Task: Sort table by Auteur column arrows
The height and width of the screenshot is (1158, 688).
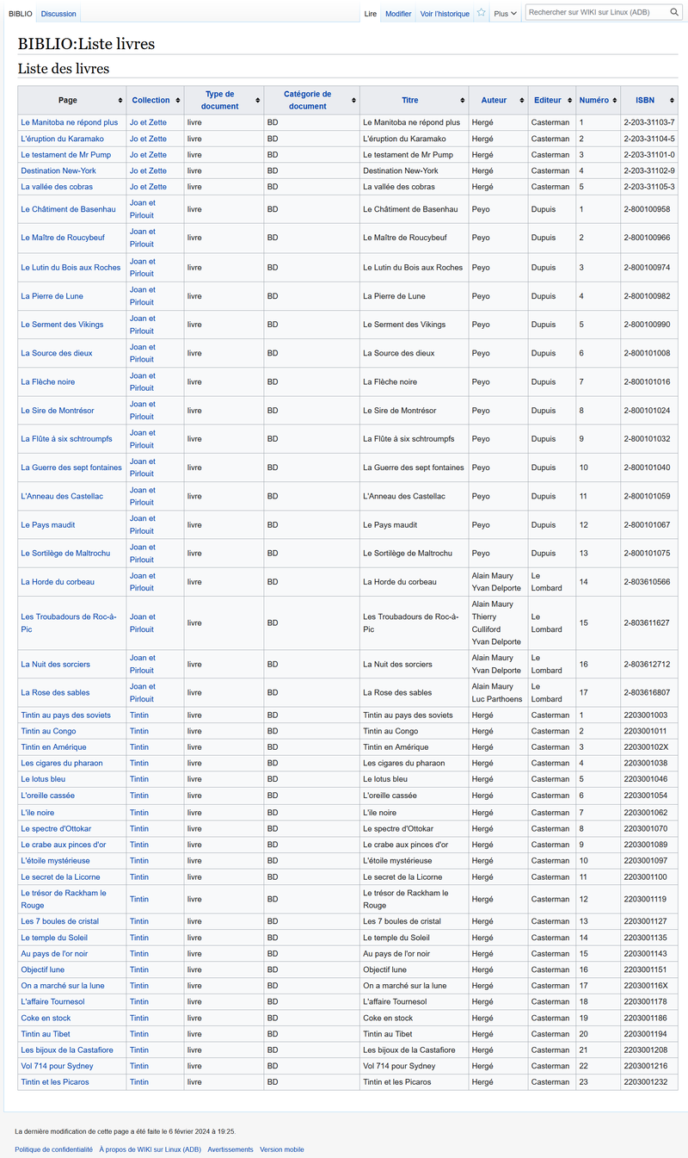Action: coord(521,101)
